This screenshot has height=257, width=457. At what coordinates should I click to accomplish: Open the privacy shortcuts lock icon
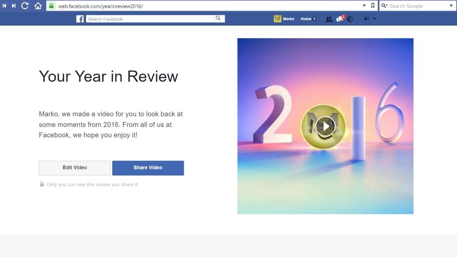366,19
